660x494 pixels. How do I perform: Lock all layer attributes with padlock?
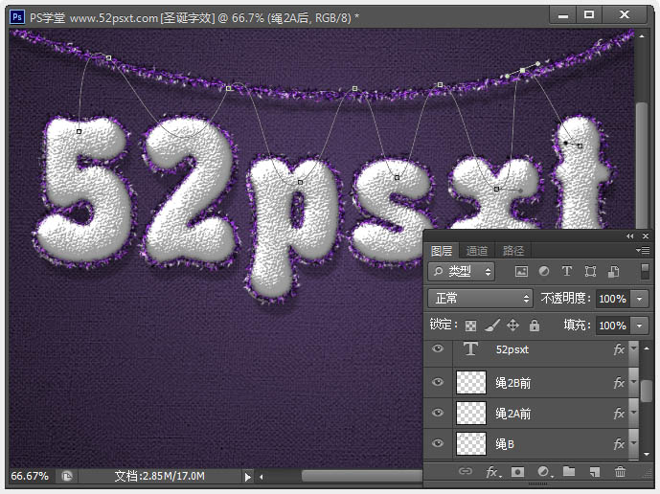(x=535, y=325)
